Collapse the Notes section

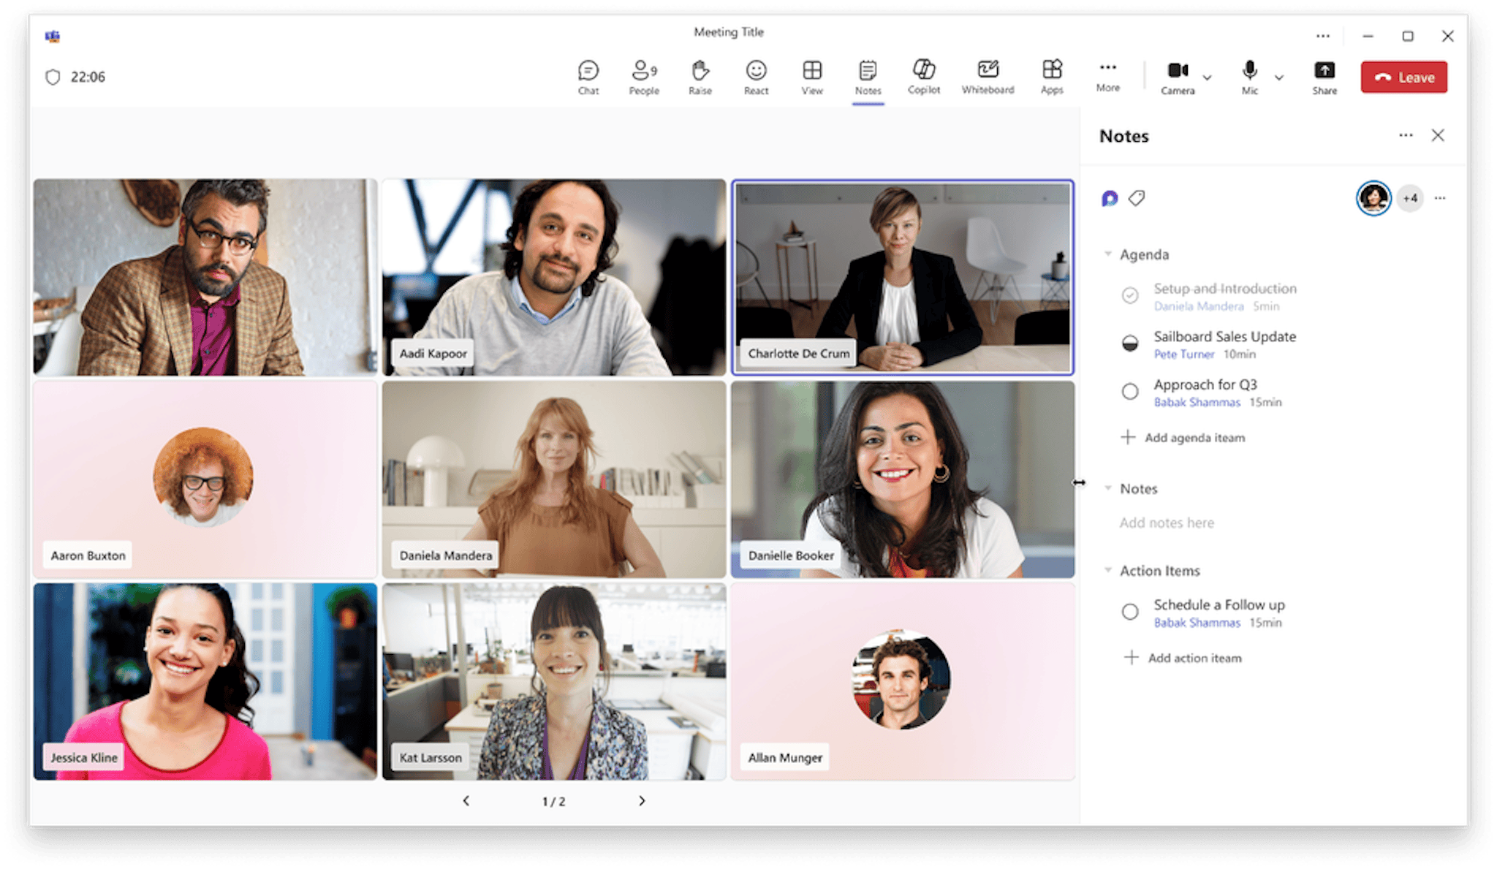(x=1108, y=488)
